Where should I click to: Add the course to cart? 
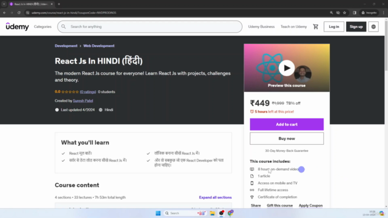(x=287, y=124)
